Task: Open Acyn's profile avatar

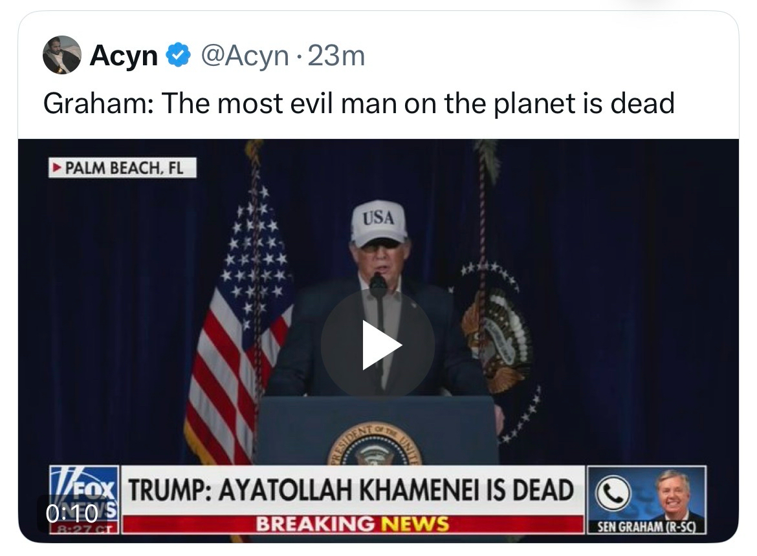Action: 62,56
